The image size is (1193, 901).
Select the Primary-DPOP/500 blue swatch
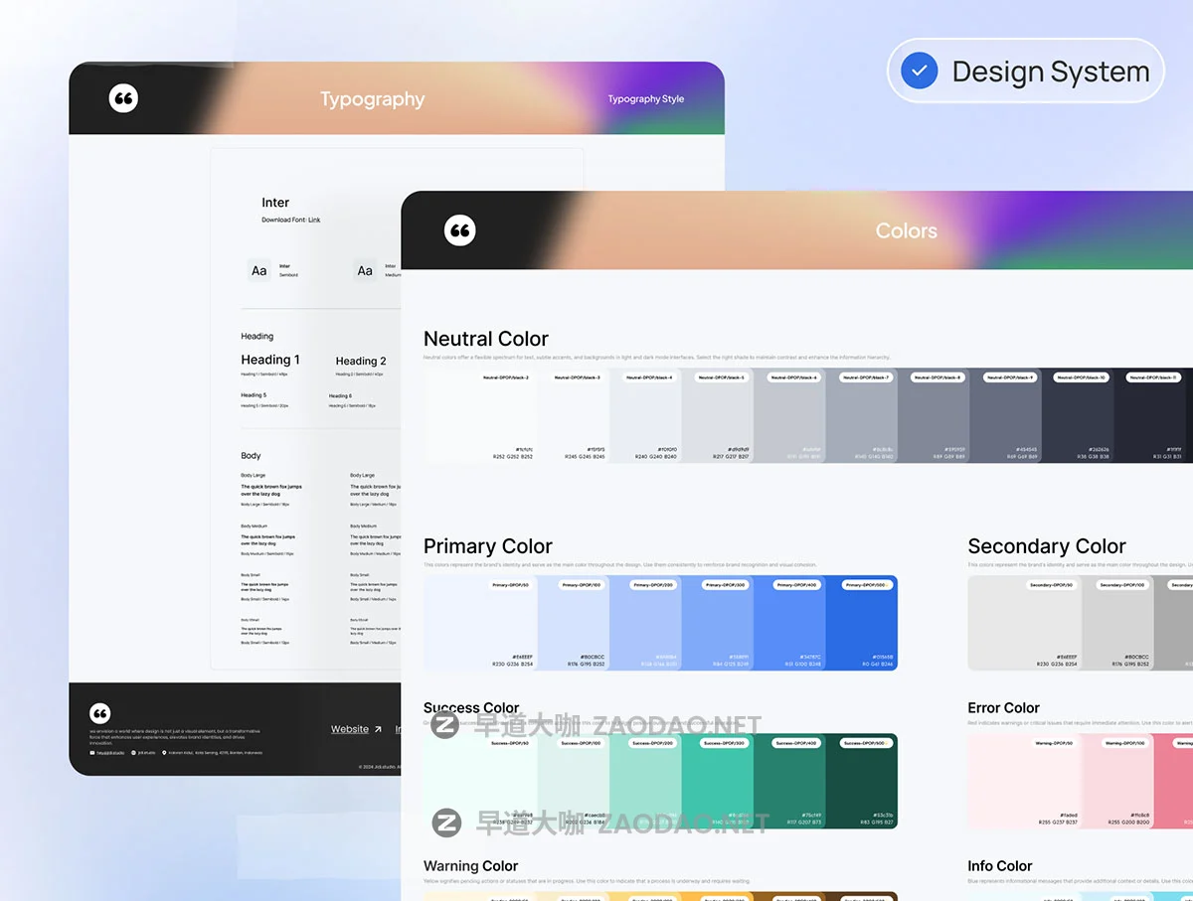click(861, 623)
